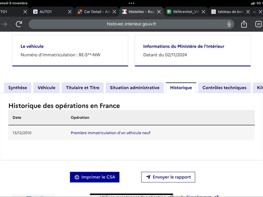Open the Situation administrative tab
The width and height of the screenshot is (263, 197).
(x=135, y=88)
